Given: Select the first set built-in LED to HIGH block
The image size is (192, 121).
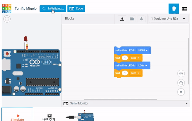Looking at the screenshot, I should pyautogui.click(x=125, y=50).
